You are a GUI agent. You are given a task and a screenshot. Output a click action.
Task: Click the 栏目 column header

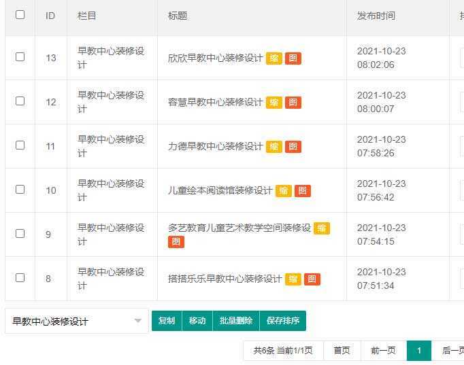[86, 16]
